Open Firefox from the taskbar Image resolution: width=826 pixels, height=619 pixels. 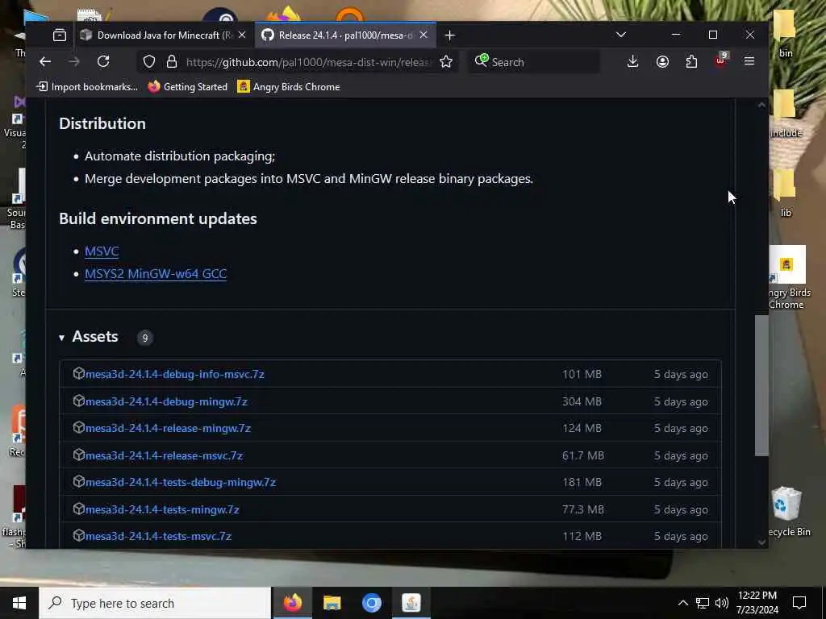pos(292,603)
